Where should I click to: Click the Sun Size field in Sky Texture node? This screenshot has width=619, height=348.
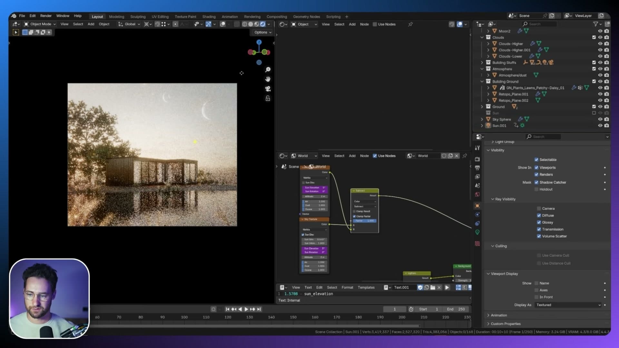tap(314, 240)
